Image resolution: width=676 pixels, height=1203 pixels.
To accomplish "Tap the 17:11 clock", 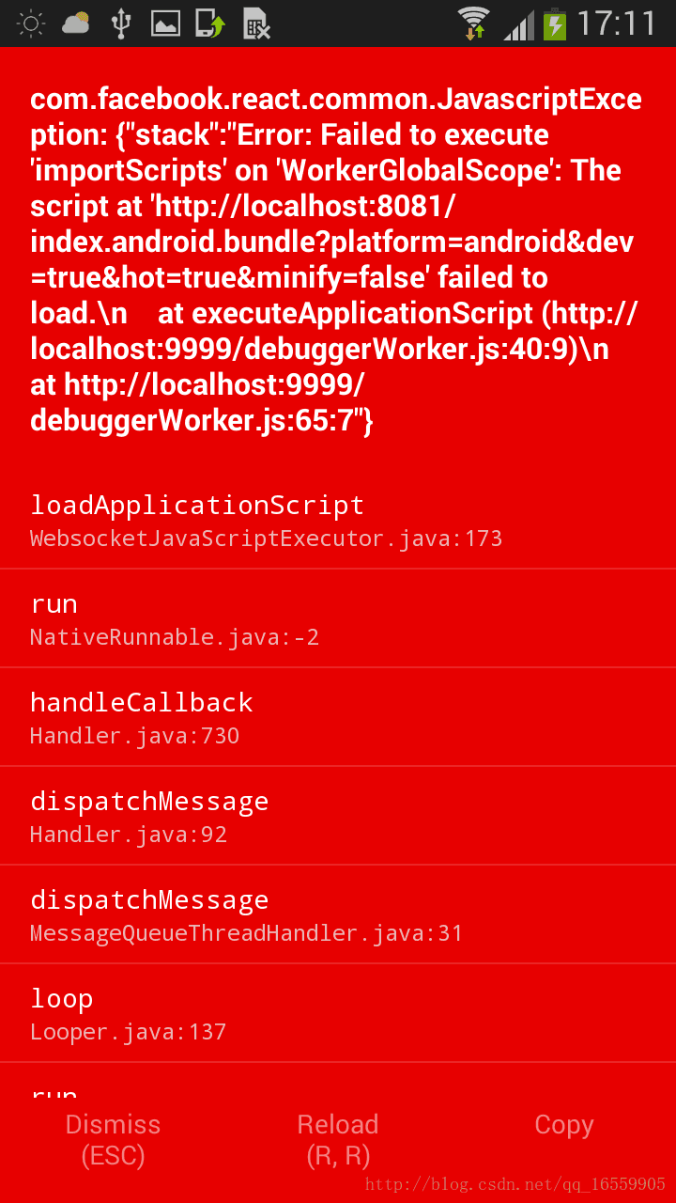I will pyautogui.click(x=617, y=23).
